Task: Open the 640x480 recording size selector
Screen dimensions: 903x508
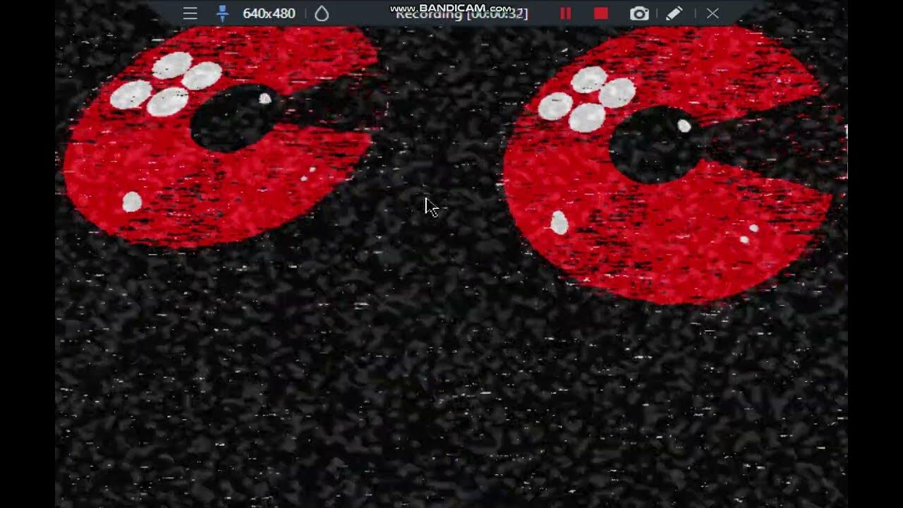Action: pyautogui.click(x=269, y=13)
